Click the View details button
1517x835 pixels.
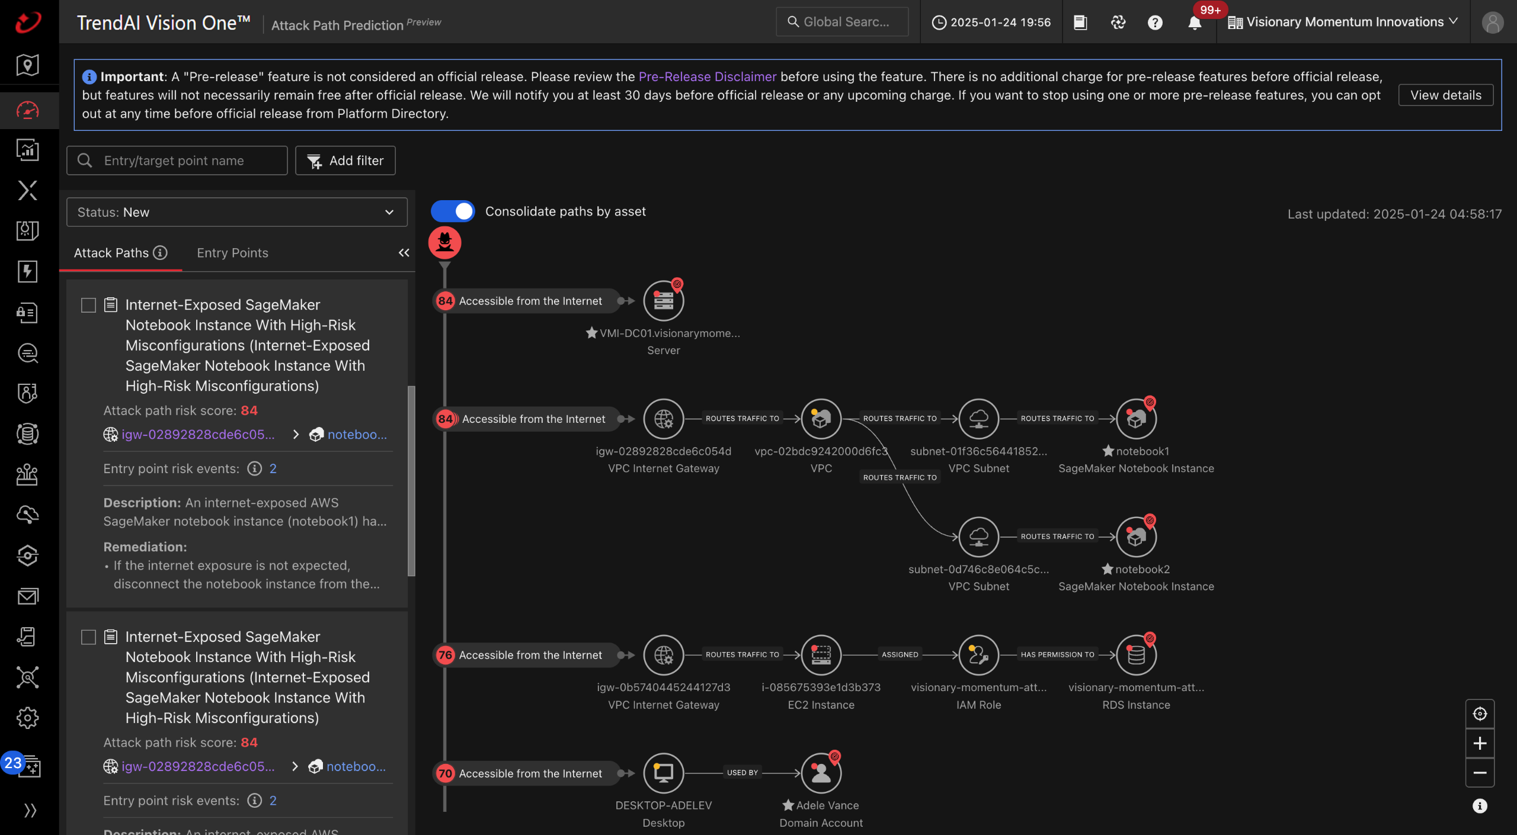click(1445, 95)
